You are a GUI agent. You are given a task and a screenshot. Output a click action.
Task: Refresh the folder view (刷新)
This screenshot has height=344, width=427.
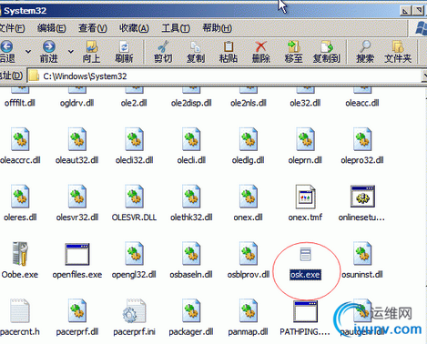pyautogui.click(x=124, y=52)
